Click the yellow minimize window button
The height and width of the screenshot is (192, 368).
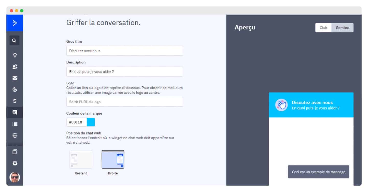[17, 10]
